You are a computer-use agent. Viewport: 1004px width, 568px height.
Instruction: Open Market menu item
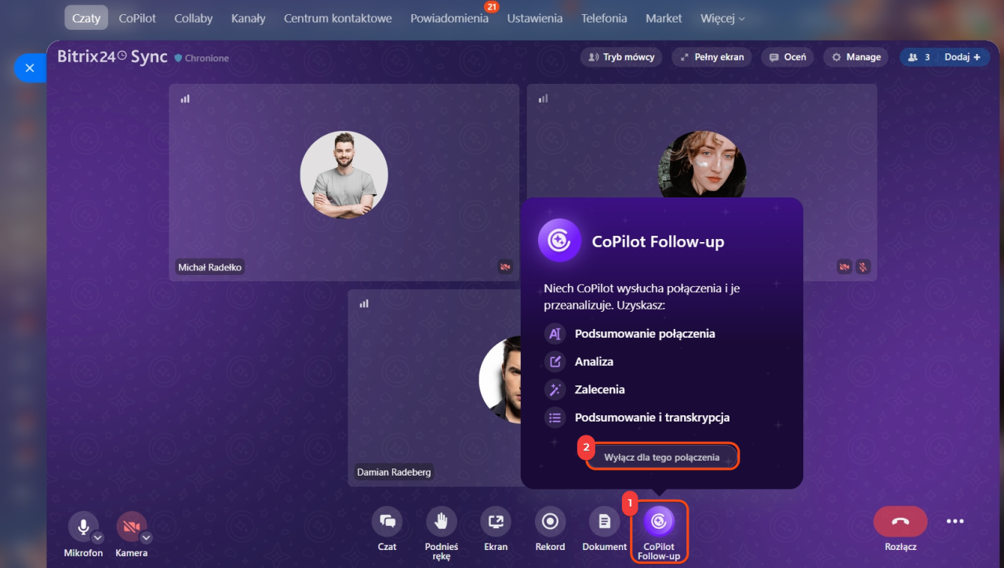tap(664, 18)
